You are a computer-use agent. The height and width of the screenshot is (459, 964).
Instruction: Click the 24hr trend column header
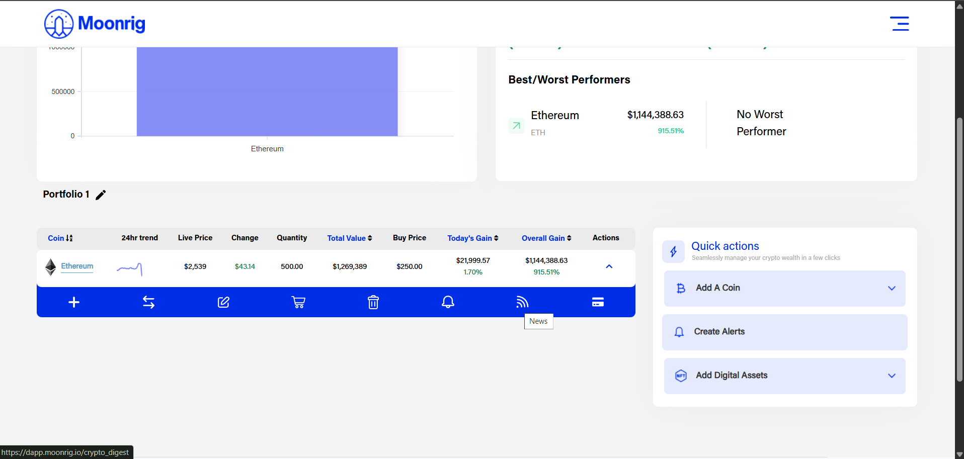tap(140, 238)
